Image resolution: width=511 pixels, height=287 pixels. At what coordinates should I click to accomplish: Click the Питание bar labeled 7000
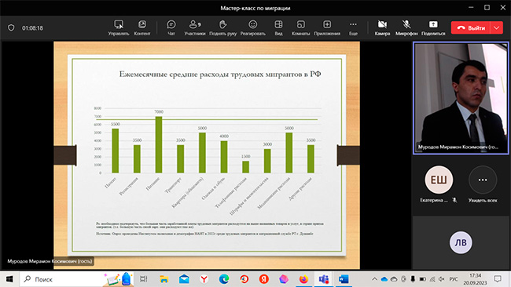point(159,144)
